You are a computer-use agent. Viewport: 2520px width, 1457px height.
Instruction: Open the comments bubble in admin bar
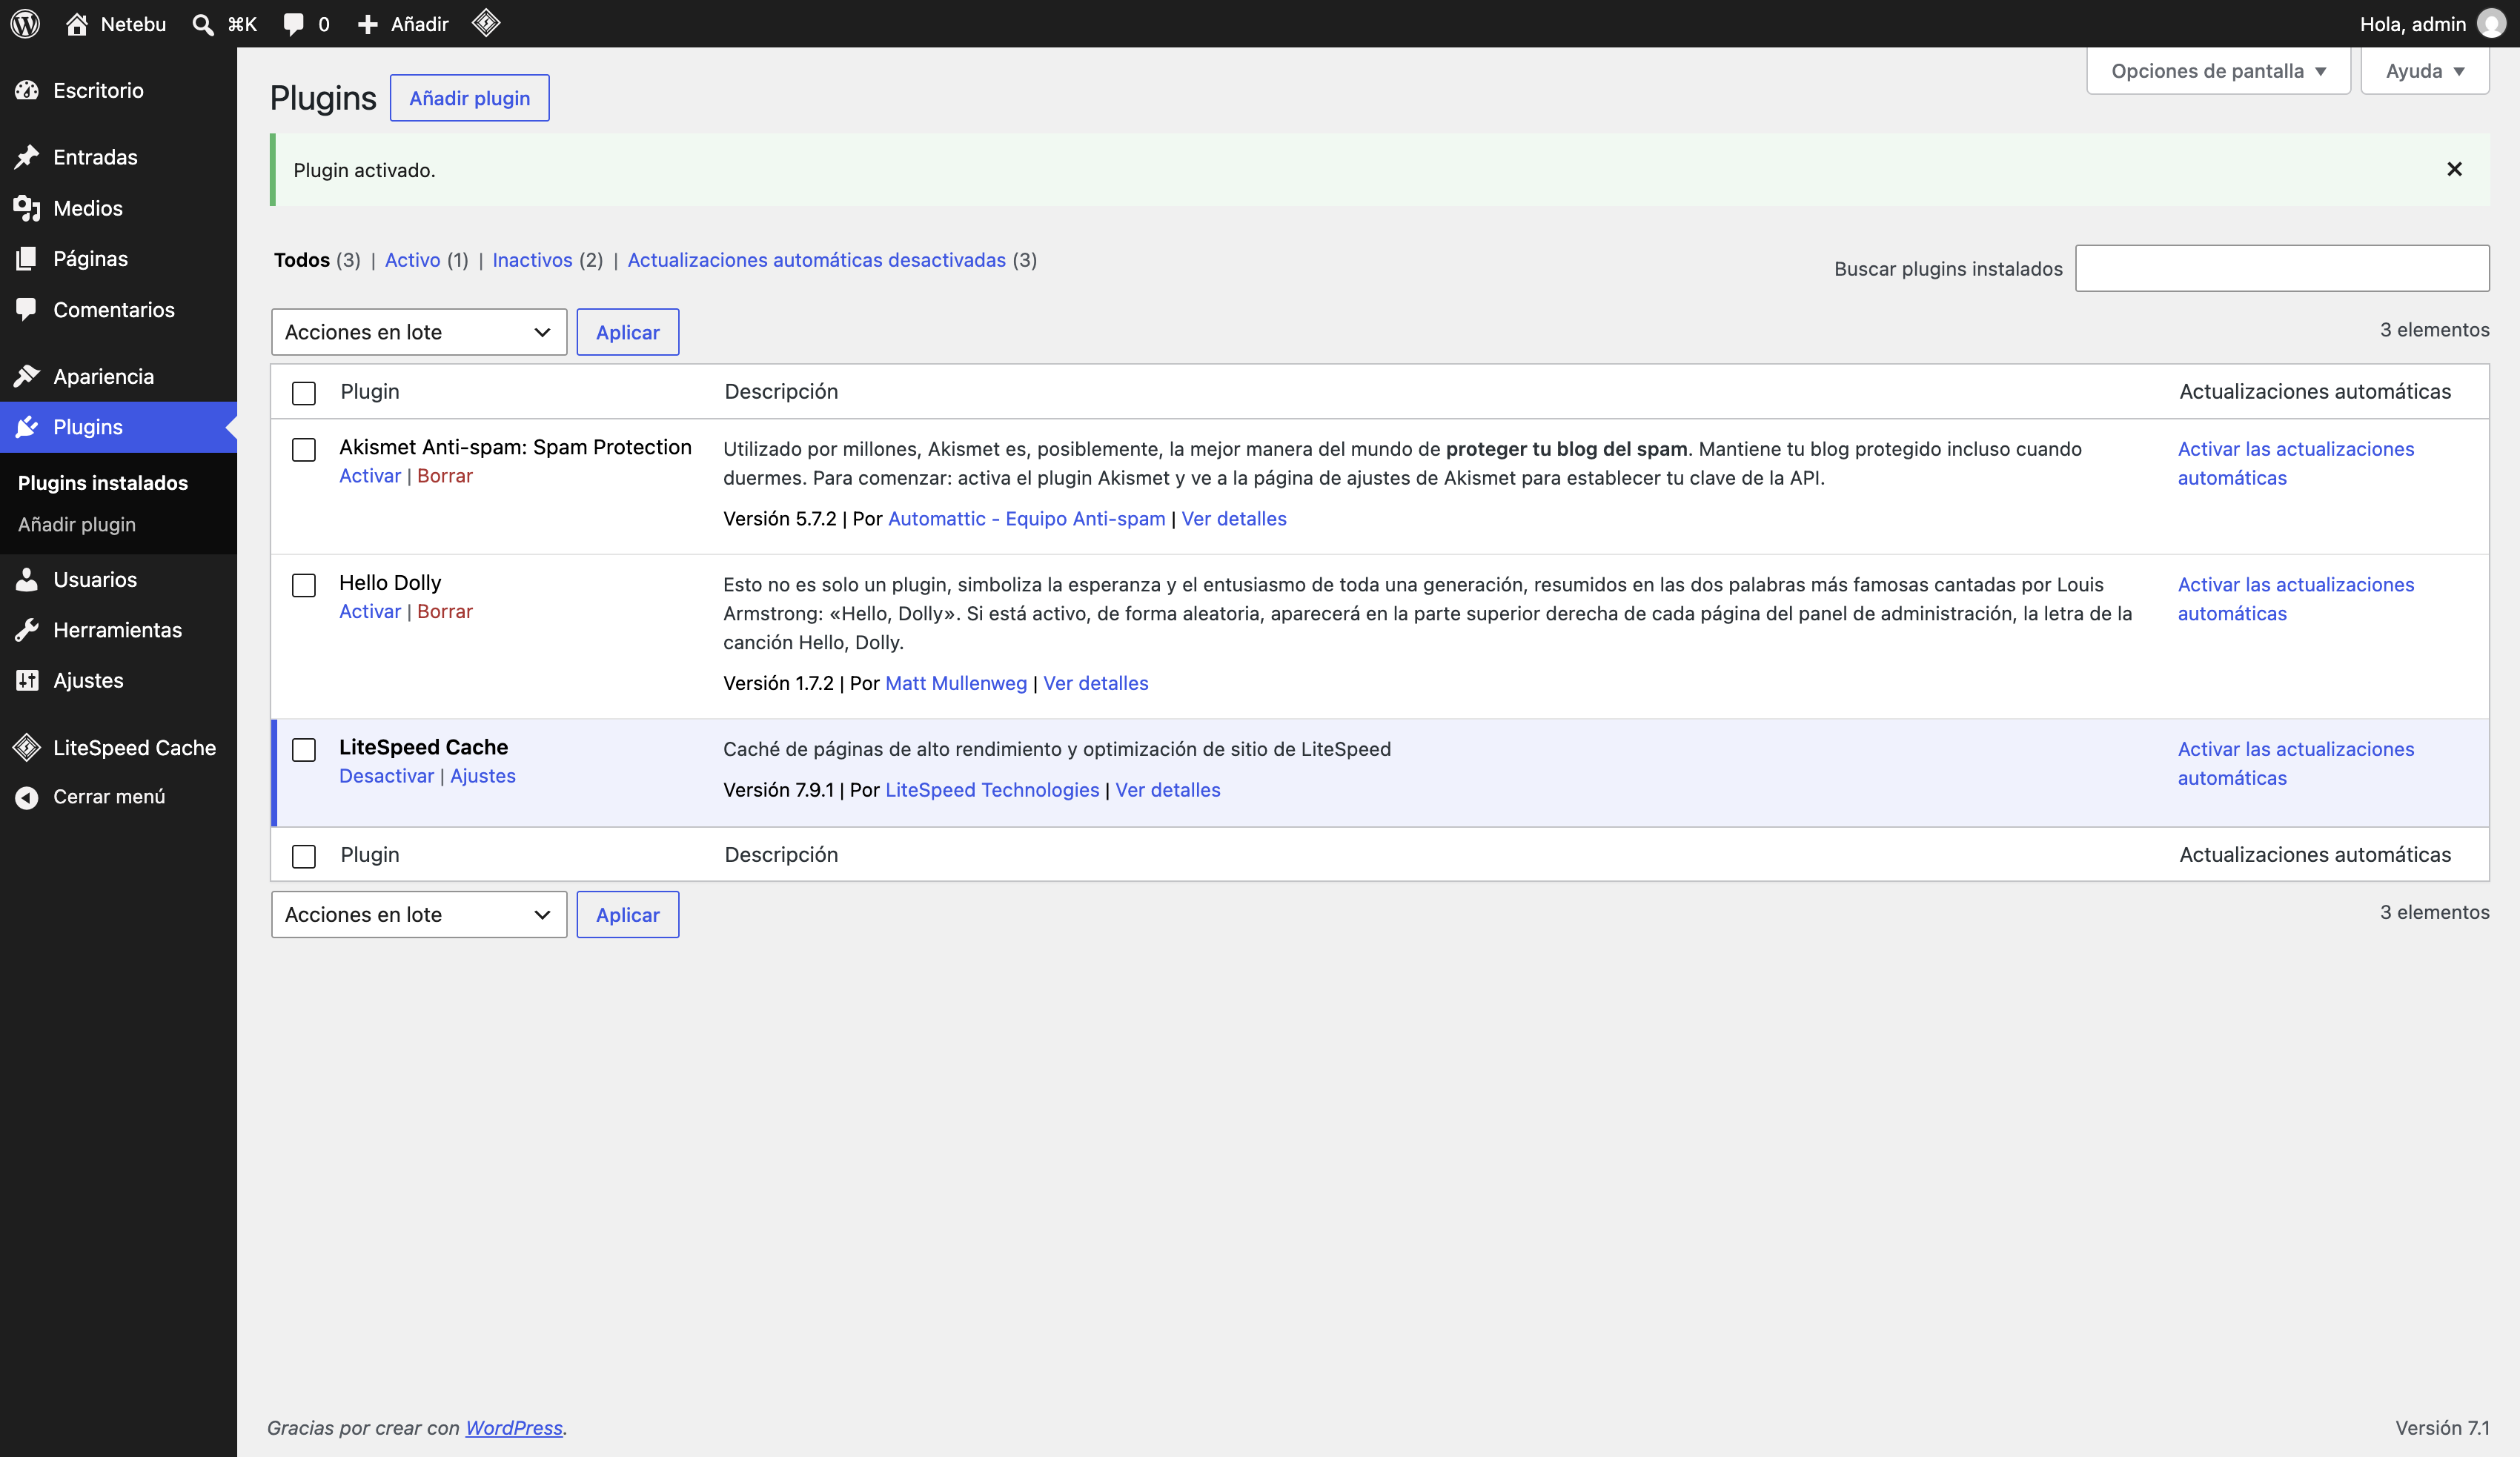(293, 24)
